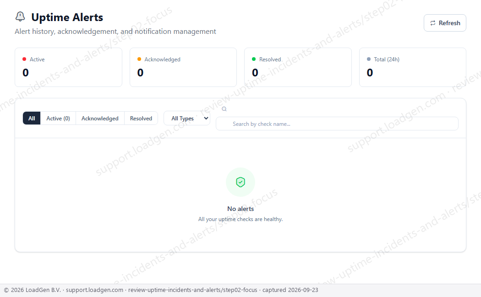Switch to the Acknowledged filter tab
481x297 pixels.
pos(100,119)
